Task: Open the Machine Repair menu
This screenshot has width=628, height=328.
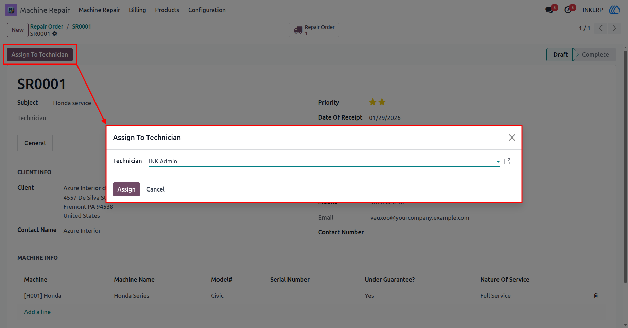Action: tap(99, 10)
